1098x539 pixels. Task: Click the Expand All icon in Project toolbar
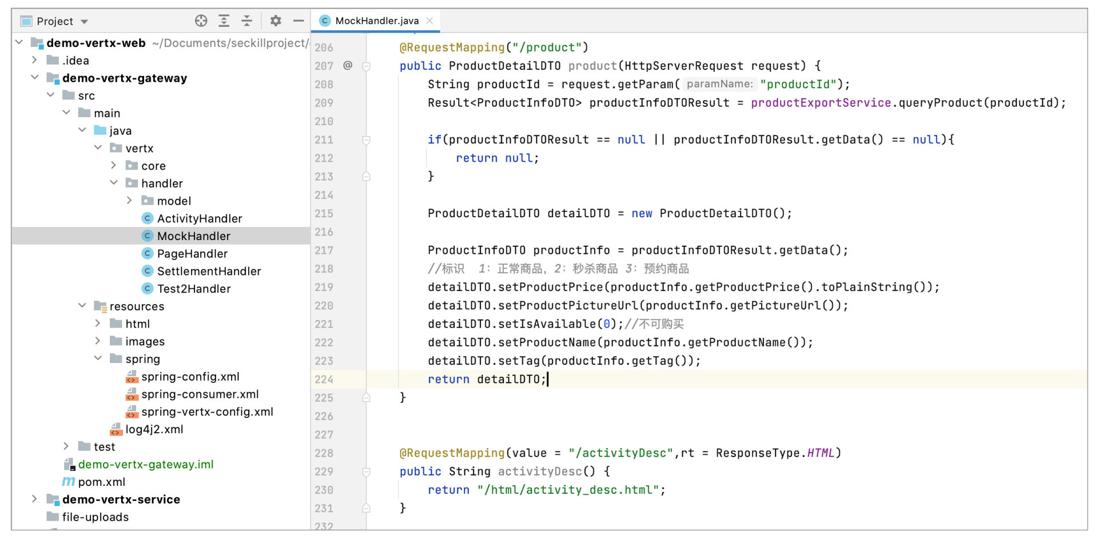[224, 21]
